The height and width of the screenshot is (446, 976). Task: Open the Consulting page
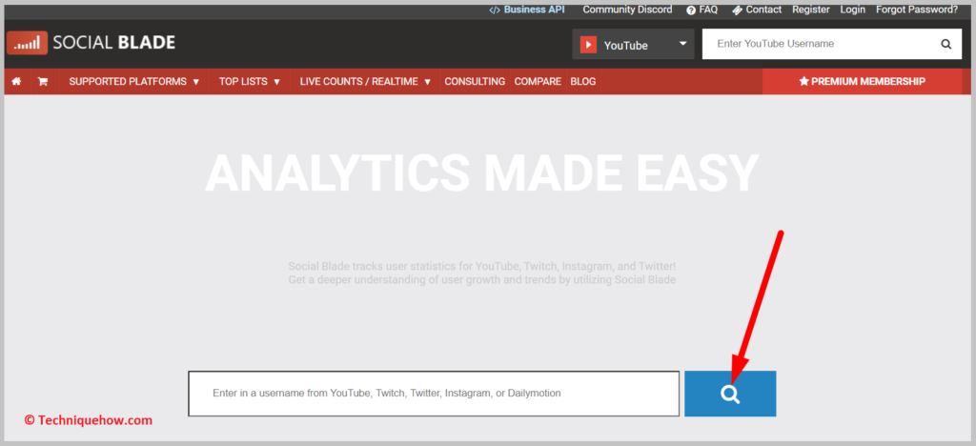click(475, 82)
